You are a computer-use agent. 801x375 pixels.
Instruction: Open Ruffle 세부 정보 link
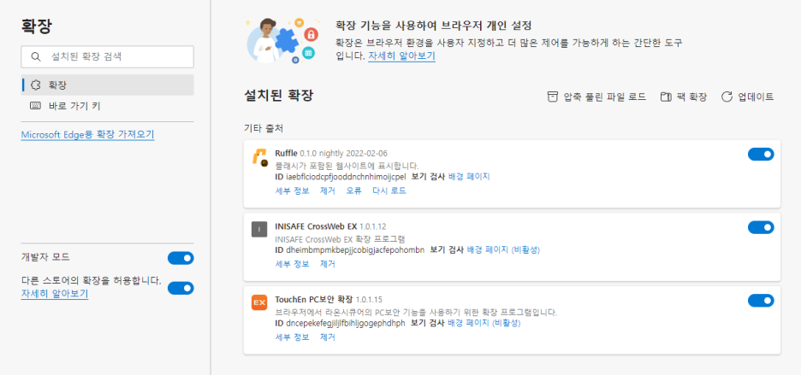click(292, 190)
